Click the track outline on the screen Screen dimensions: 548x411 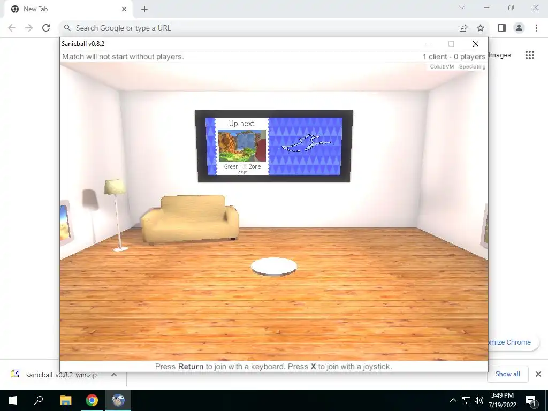click(306, 143)
